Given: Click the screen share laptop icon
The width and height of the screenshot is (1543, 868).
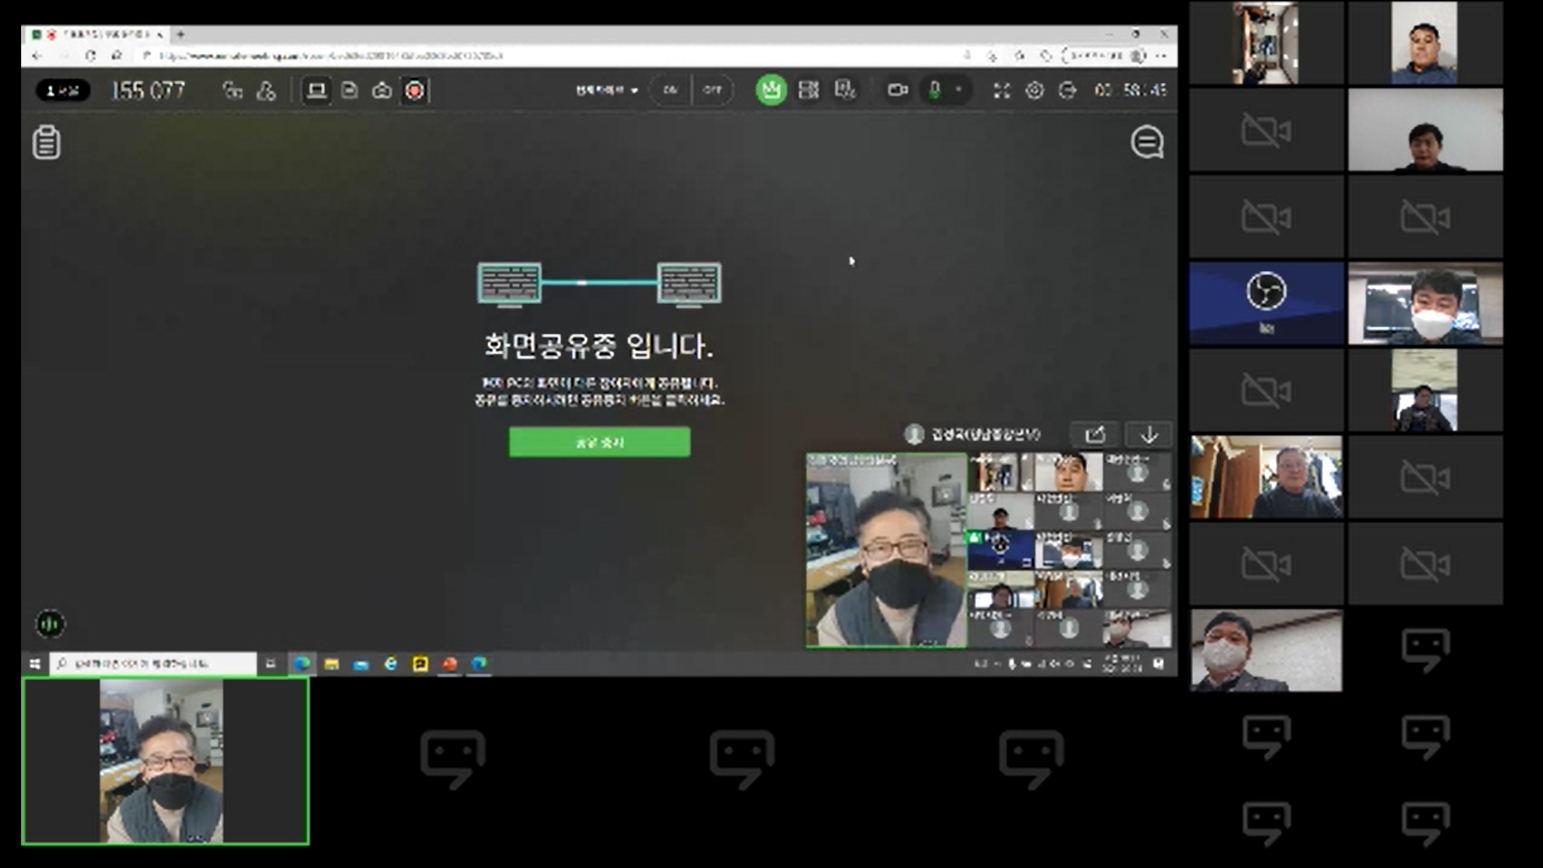Looking at the screenshot, I should 316,91.
